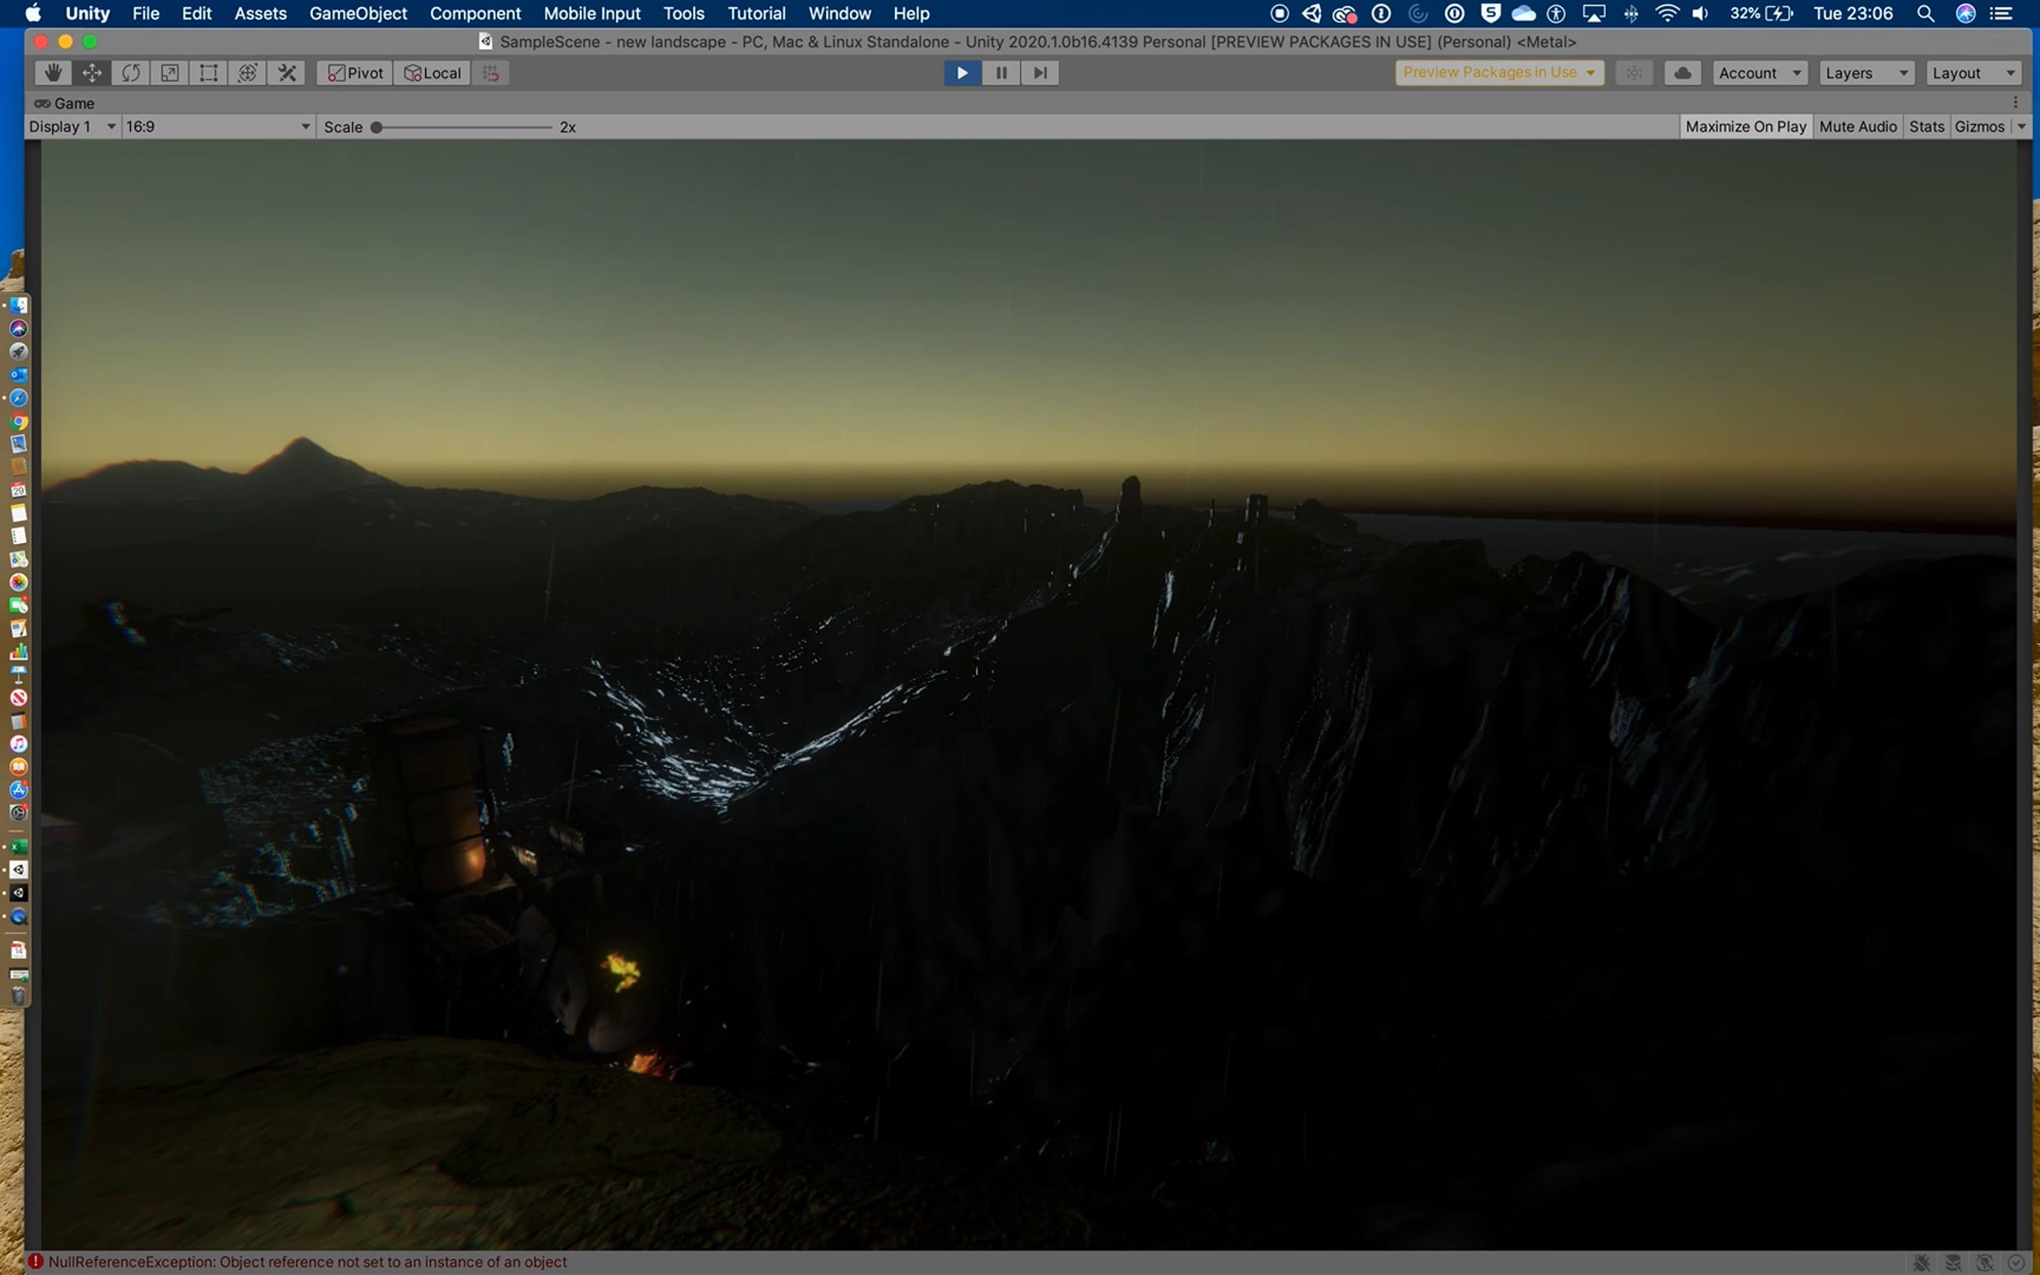
Task: Select the Hand tool
Action: coord(53,73)
